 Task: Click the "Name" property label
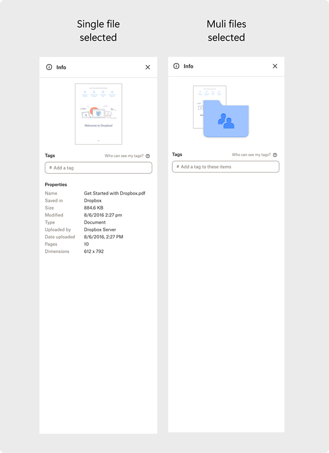pyautogui.click(x=51, y=193)
